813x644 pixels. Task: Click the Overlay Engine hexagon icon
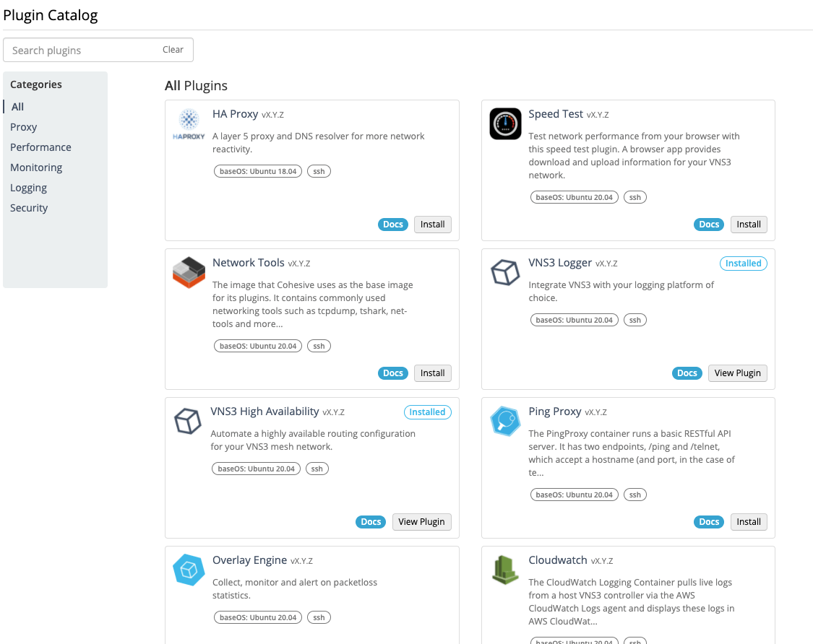[x=189, y=570]
